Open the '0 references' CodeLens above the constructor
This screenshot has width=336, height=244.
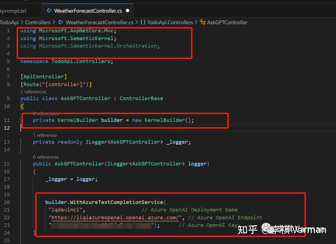point(46,157)
